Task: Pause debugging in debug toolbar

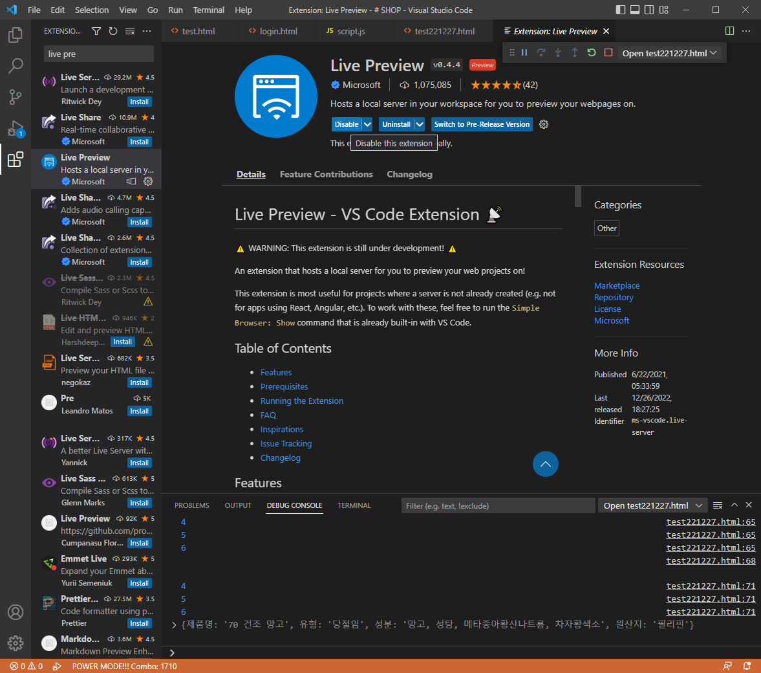Action: pos(524,52)
